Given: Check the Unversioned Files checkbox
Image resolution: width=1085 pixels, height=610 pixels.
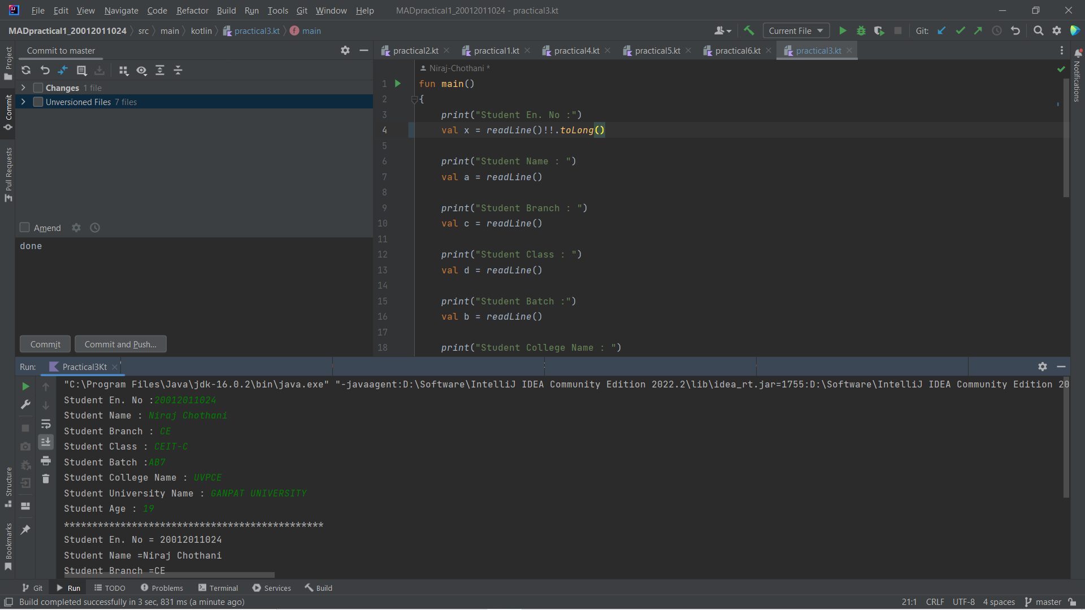Looking at the screenshot, I should click(38, 102).
